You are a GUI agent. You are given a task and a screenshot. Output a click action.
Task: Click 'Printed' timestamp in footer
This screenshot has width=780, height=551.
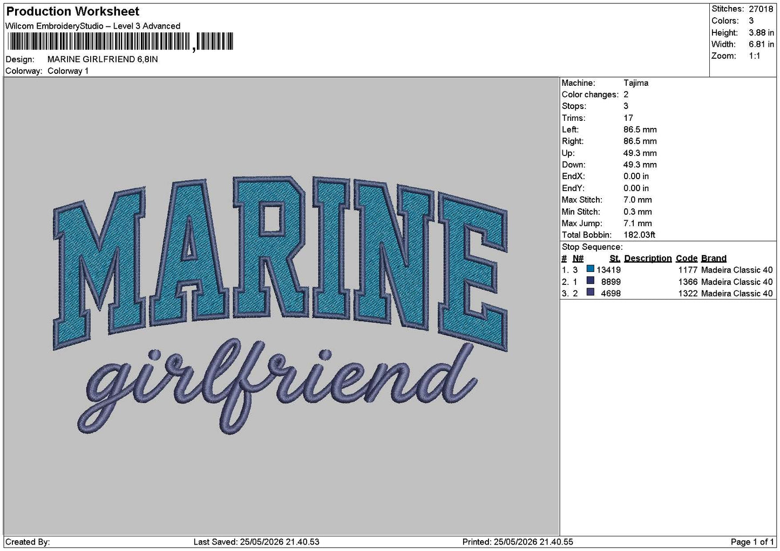pyautogui.click(x=518, y=542)
